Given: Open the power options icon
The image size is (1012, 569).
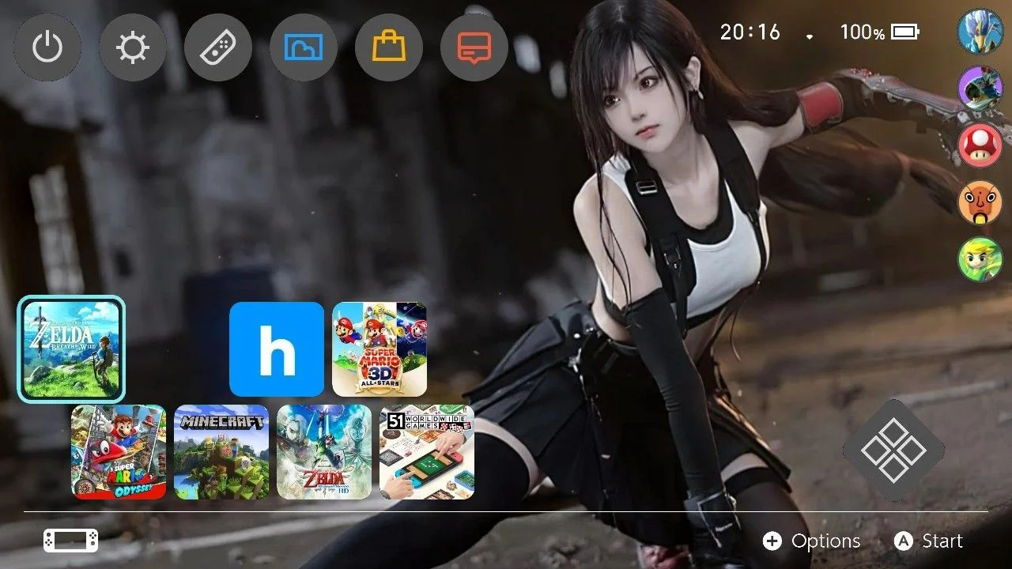Looking at the screenshot, I should pyautogui.click(x=47, y=48).
